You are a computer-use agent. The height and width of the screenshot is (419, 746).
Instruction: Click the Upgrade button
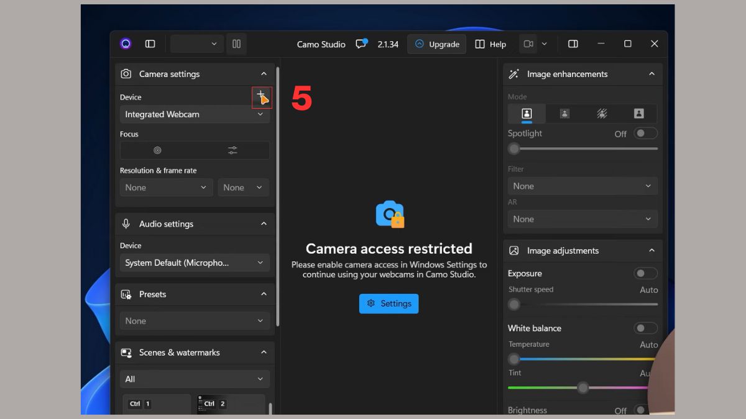point(436,44)
